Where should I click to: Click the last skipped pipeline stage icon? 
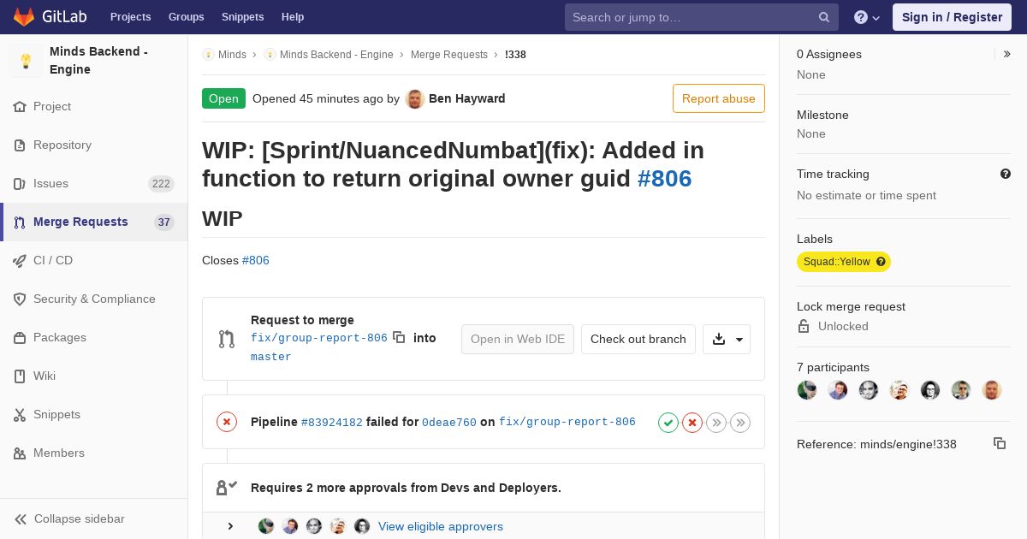(x=740, y=422)
